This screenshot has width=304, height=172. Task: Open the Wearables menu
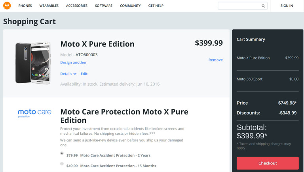click(49, 6)
